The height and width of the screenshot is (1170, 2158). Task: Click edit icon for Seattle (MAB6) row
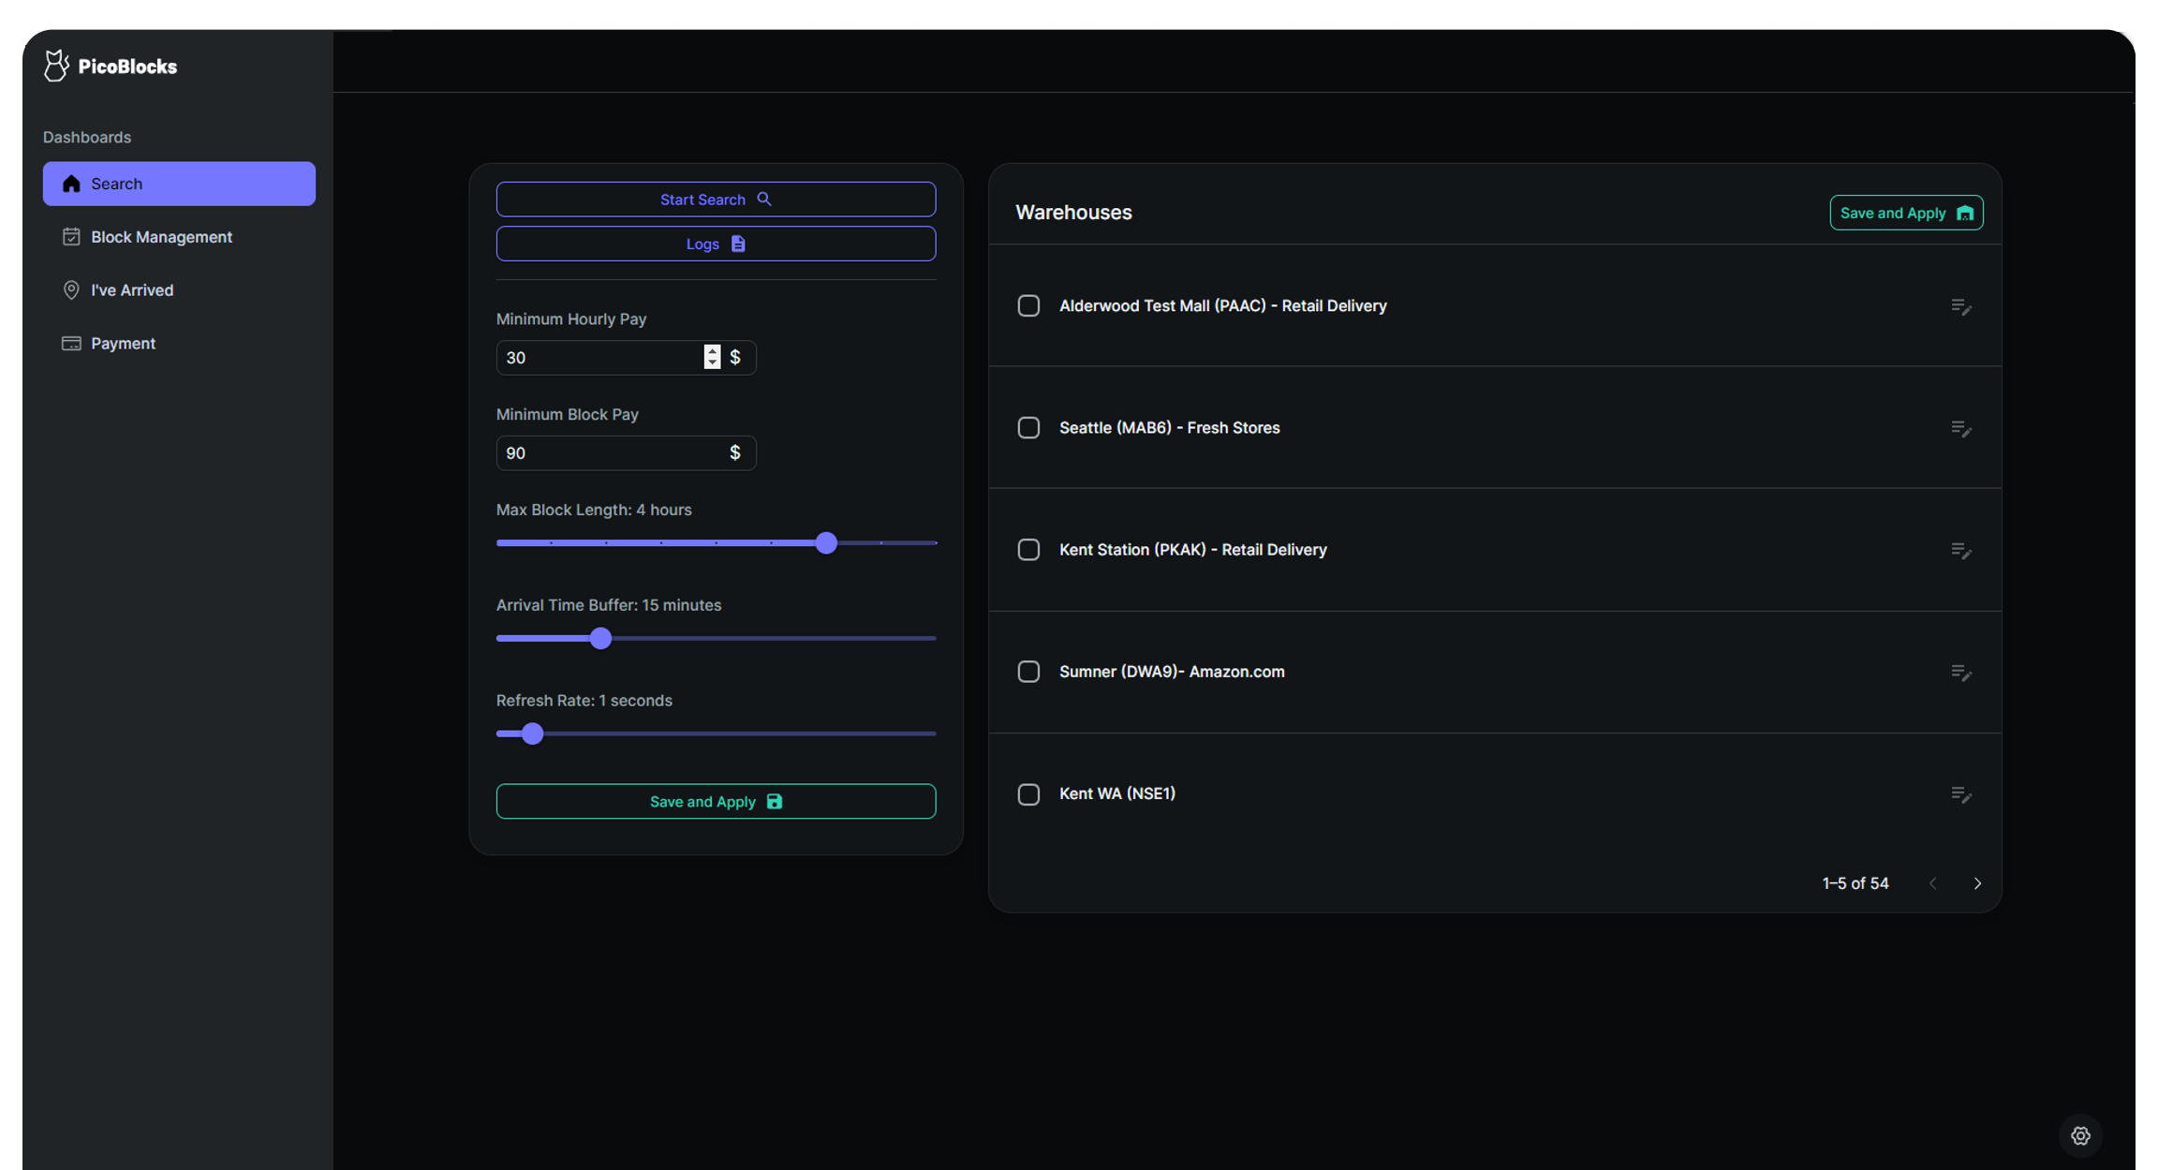click(1960, 428)
